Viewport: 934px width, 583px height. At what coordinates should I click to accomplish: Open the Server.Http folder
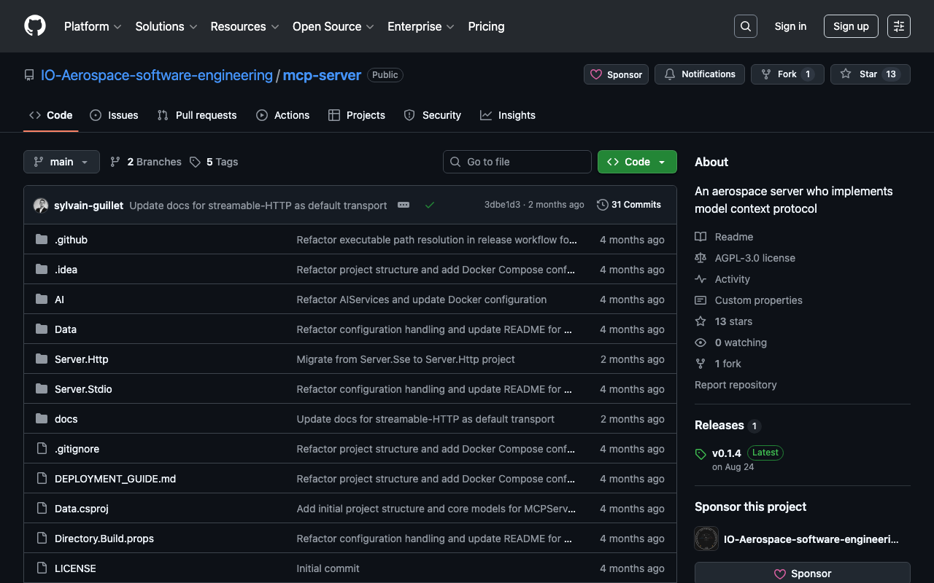(81, 359)
